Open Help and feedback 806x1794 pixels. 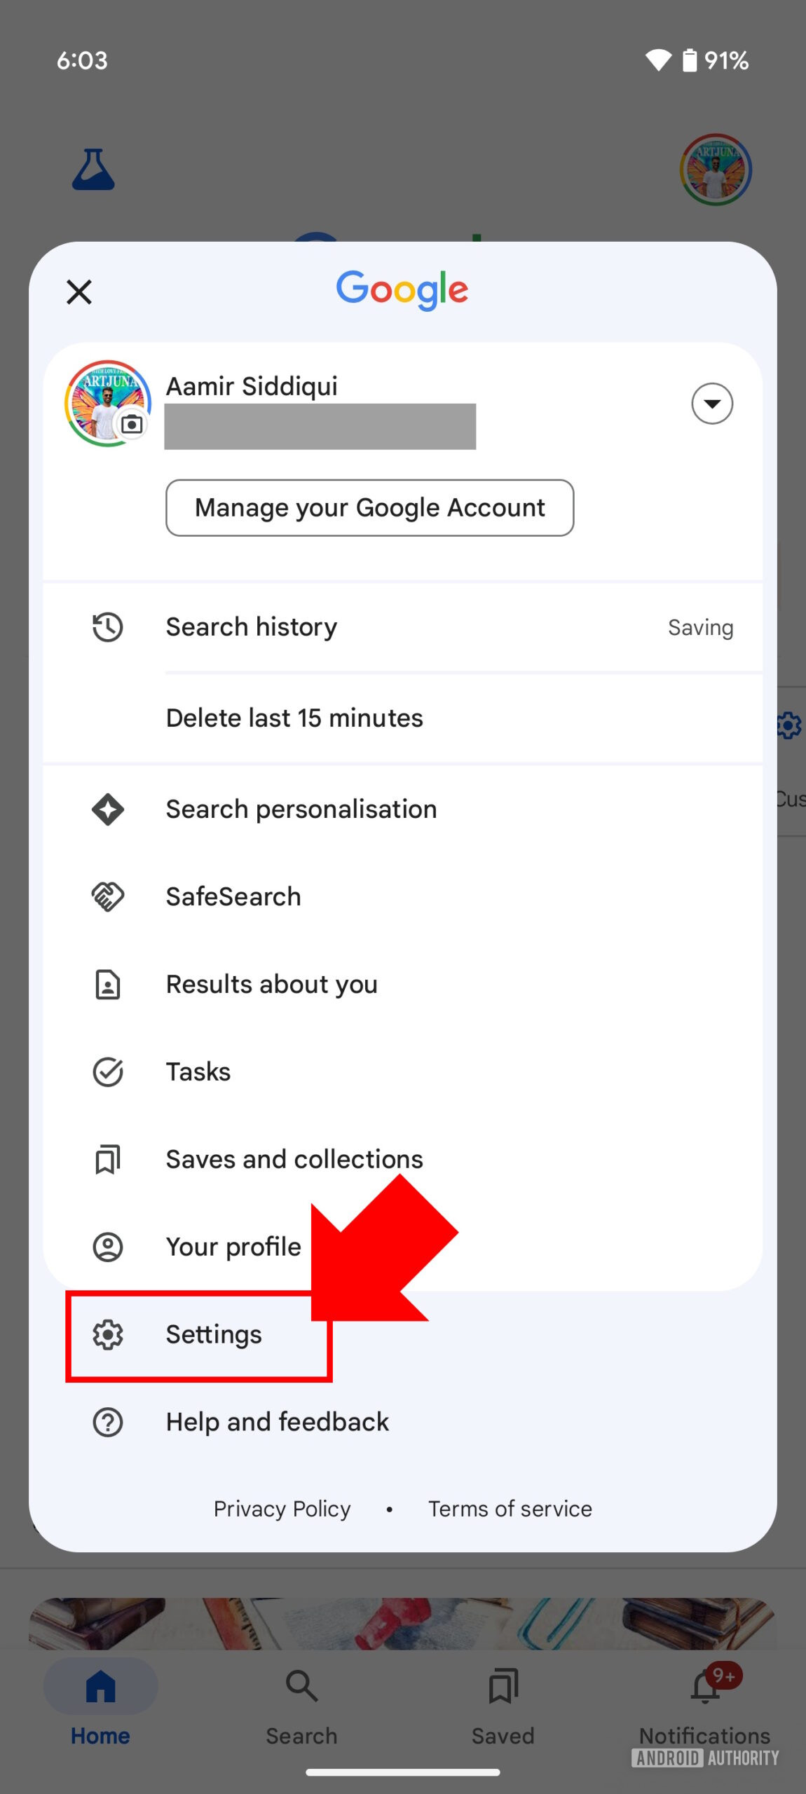point(277,1423)
